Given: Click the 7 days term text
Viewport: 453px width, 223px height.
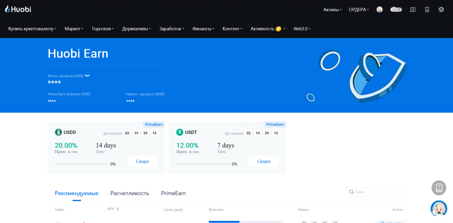Looking at the screenshot, I should pyautogui.click(x=226, y=145).
